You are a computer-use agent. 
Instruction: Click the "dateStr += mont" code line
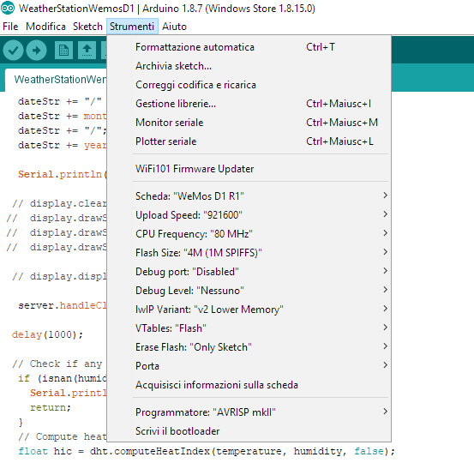pos(62,116)
